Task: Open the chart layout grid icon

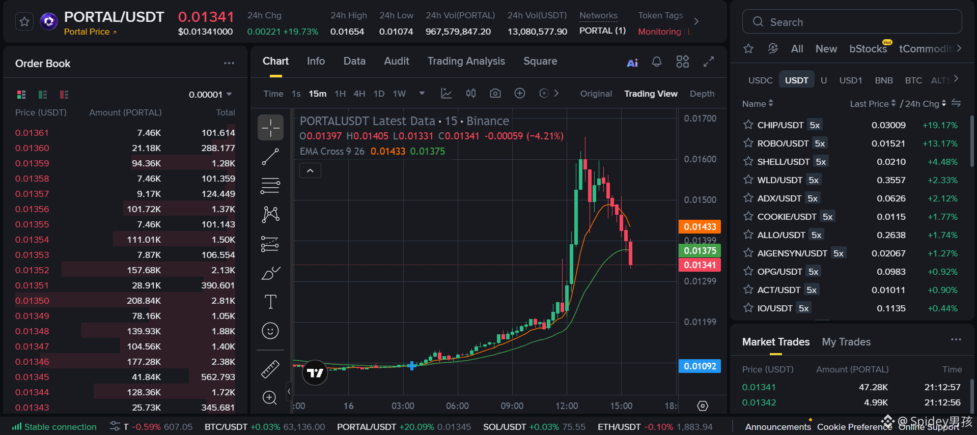Action: point(683,62)
